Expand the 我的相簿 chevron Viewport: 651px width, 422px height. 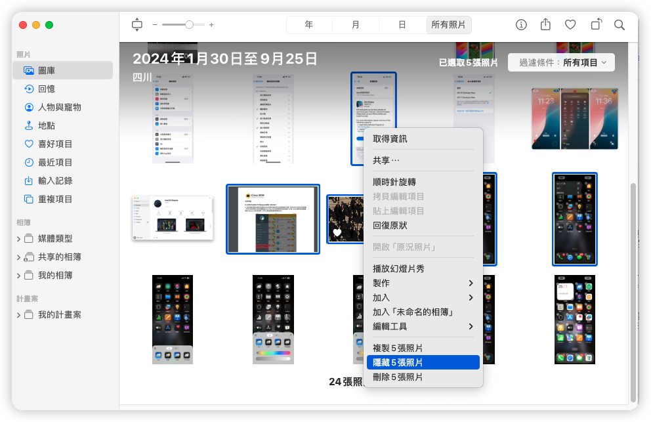pos(18,276)
